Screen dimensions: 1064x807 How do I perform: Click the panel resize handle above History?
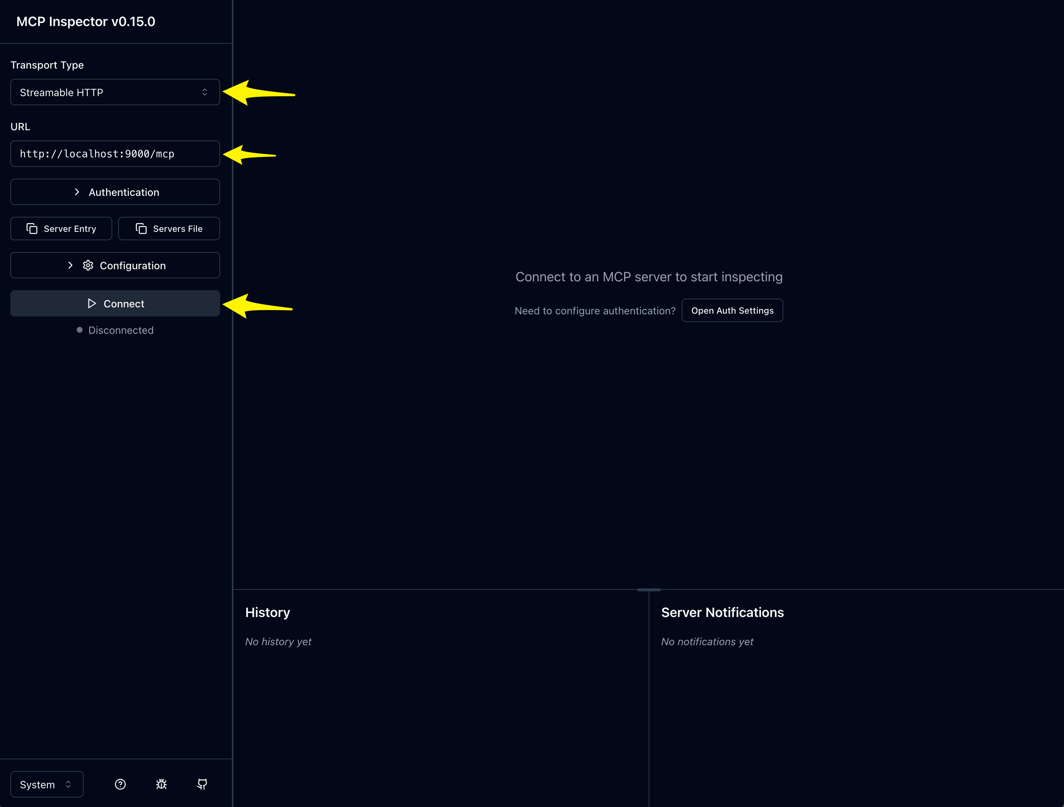point(649,589)
